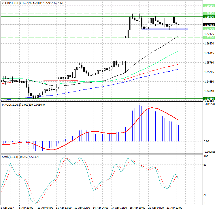Image resolution: width=215 pixels, height=211 pixels.
Task: Click the MACD 0.00 scale value
Action: (207, 141)
